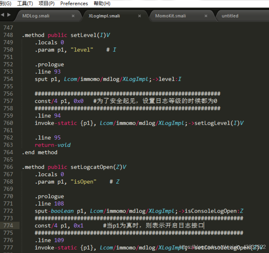
Task: Click '.line 95' on line 762
Action: click(x=48, y=138)
